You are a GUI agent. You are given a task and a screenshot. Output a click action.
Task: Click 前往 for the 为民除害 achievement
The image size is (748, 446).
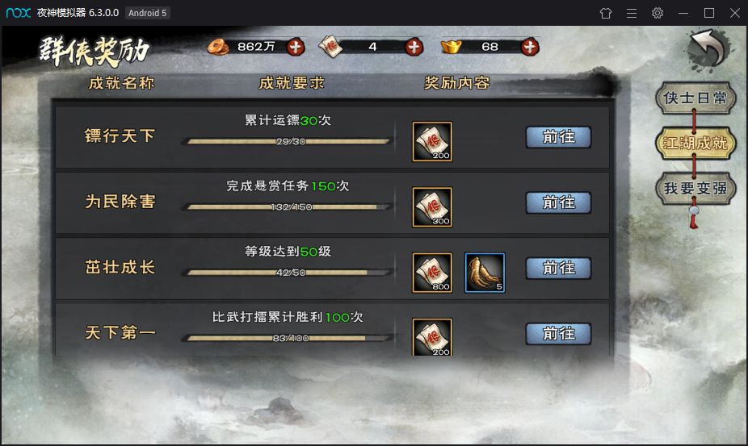click(559, 202)
